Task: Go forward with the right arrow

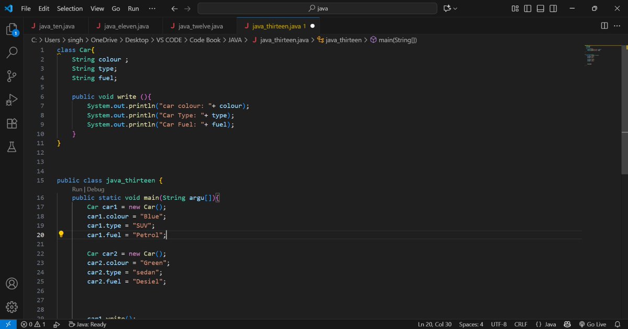Action: pyautogui.click(x=187, y=8)
